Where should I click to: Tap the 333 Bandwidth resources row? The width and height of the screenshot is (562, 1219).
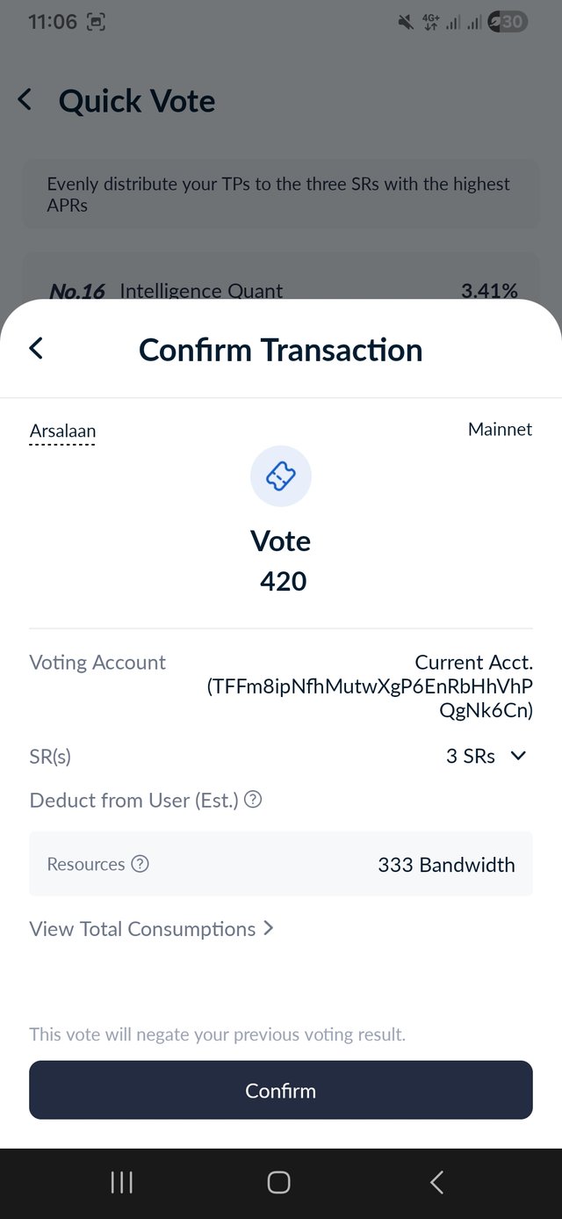(x=281, y=864)
